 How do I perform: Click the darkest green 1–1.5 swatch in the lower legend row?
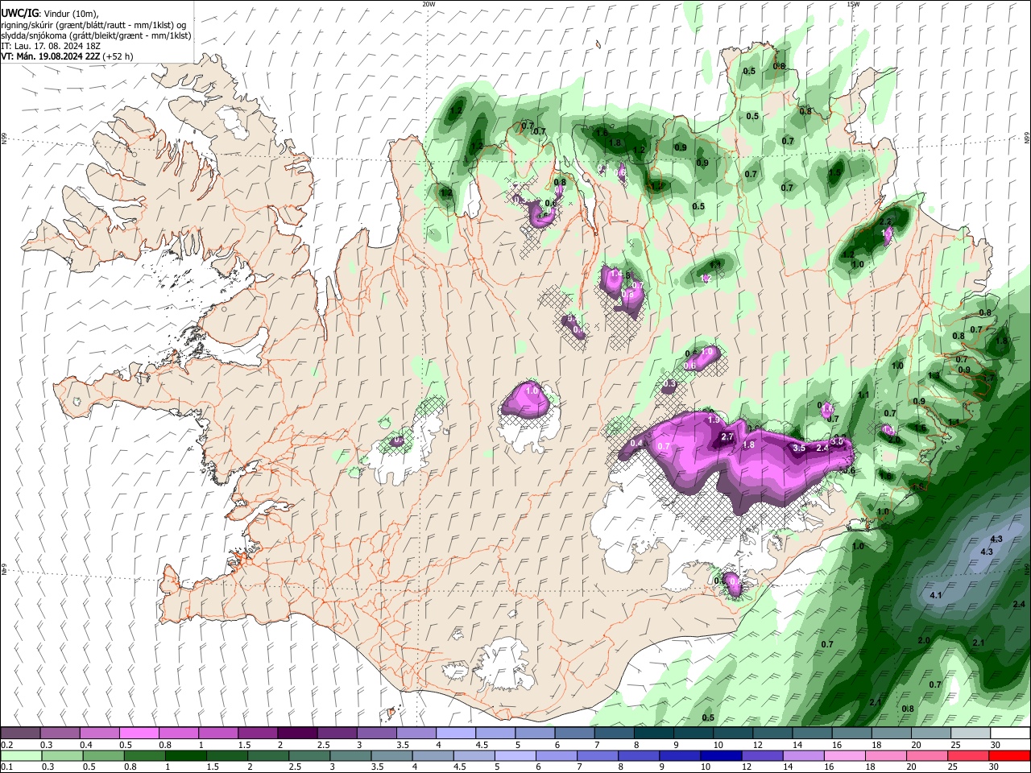click(x=186, y=755)
